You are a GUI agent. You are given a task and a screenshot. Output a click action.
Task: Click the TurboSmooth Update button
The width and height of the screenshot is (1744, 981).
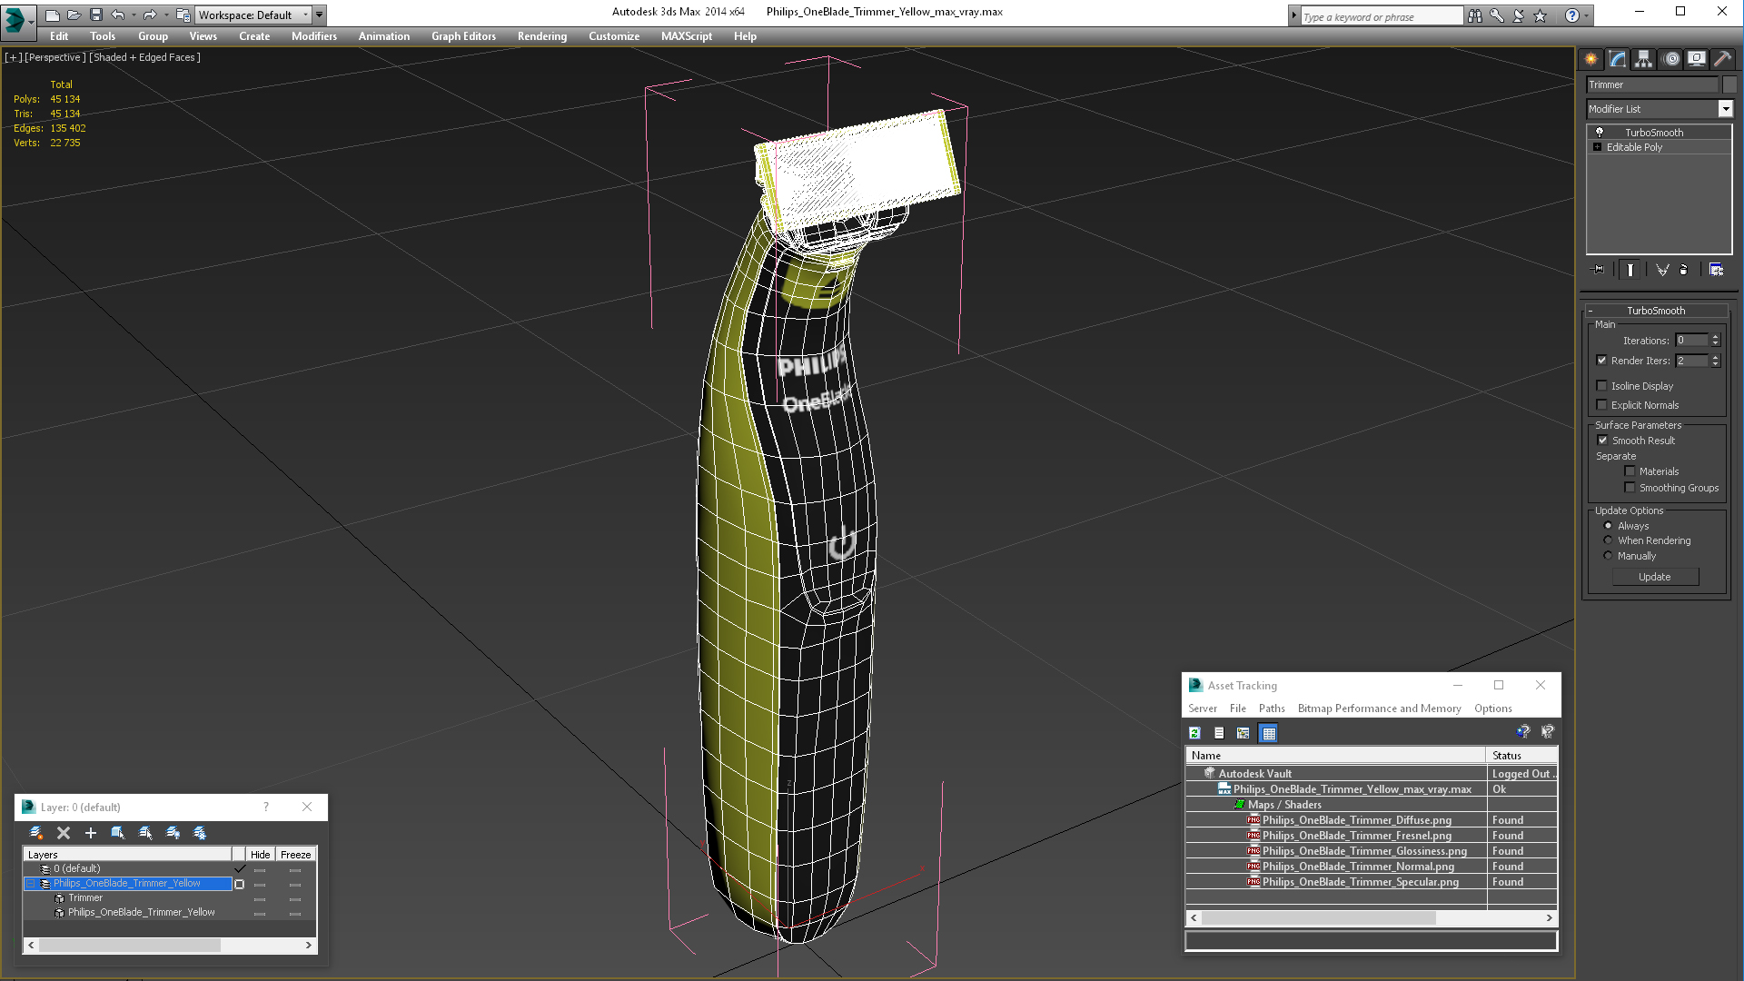point(1655,577)
